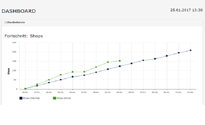This screenshot has width=205, height=125.
Task: Pick the blue Planned data point at 31.01.
Action: [179, 53]
